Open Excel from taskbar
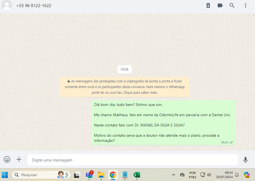Viewport: 255px width, 181px height. (137, 175)
